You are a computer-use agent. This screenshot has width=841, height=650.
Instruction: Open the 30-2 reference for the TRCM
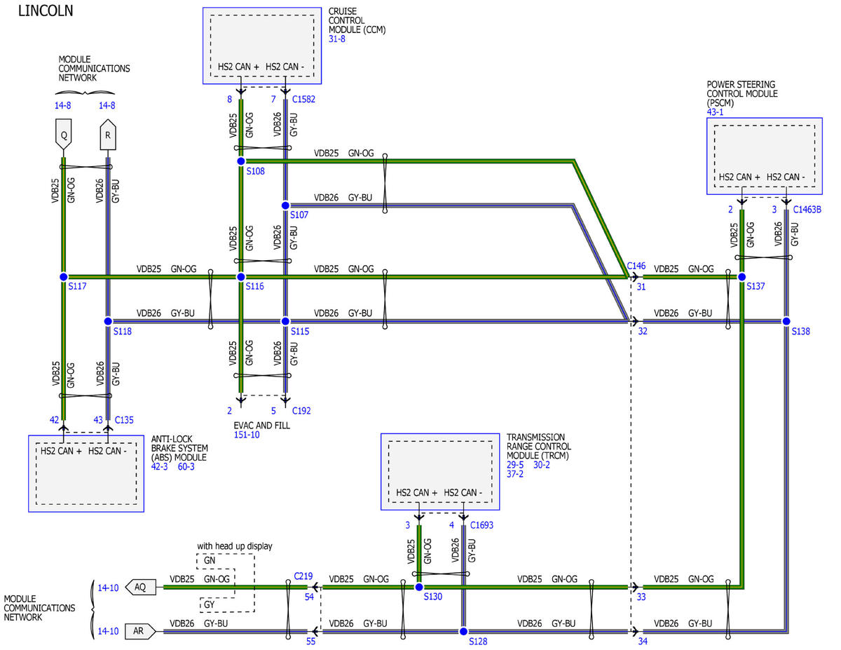click(542, 464)
